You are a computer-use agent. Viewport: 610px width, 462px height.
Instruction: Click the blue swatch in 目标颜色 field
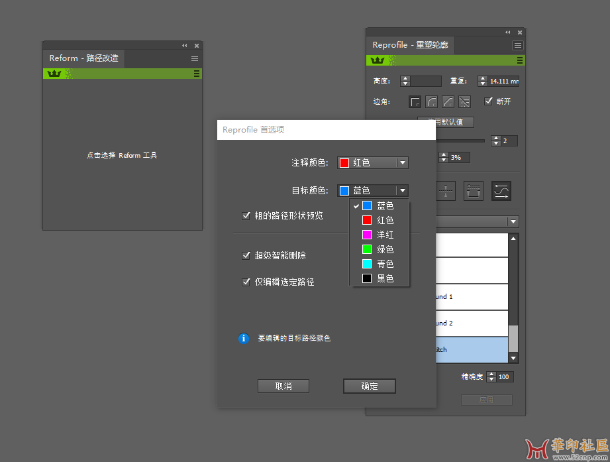tap(344, 190)
